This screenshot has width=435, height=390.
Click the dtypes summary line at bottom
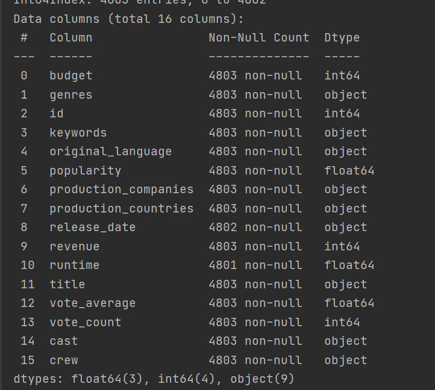pos(154,379)
